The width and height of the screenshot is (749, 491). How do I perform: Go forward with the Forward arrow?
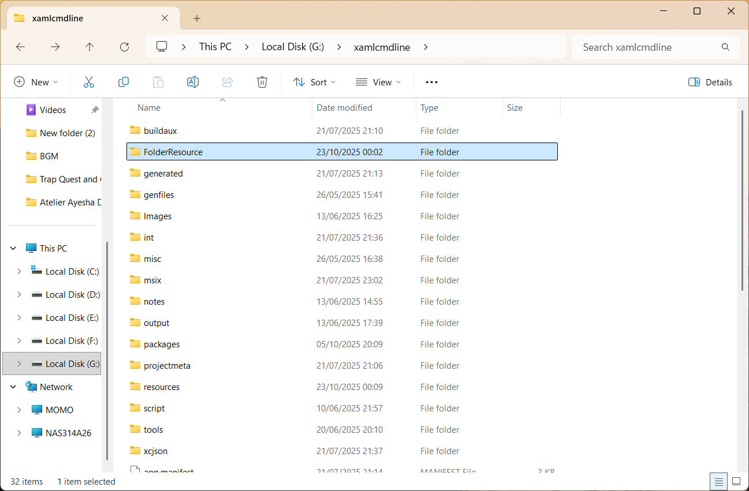(x=55, y=47)
